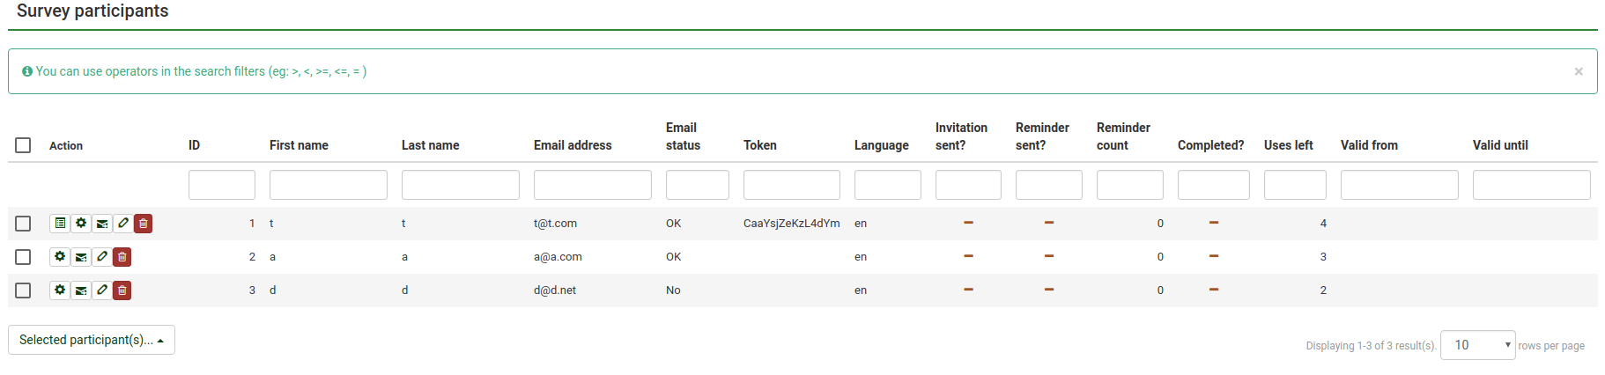Dismiss the search operators info alert
This screenshot has height=375, width=1605.
pyautogui.click(x=1578, y=71)
